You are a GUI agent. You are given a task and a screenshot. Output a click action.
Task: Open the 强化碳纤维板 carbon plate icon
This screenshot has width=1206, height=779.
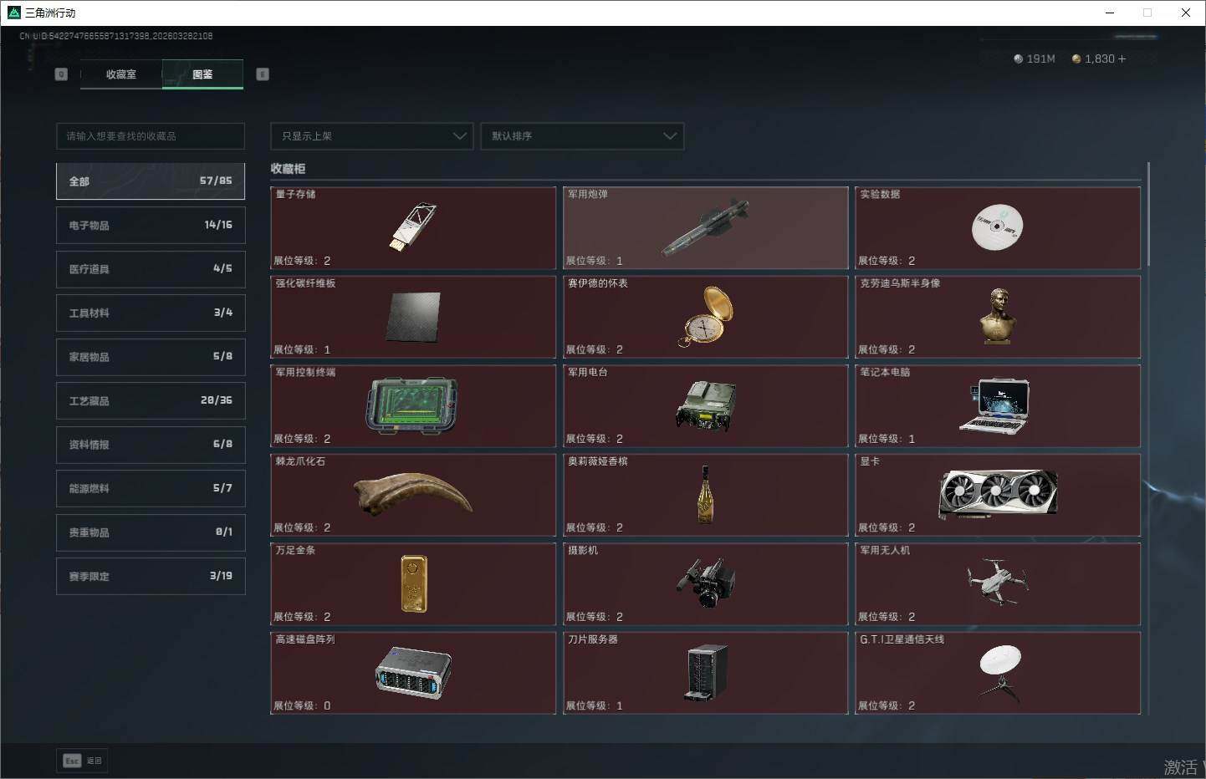tap(413, 316)
